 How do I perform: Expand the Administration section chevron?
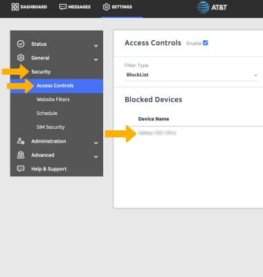[96, 143]
